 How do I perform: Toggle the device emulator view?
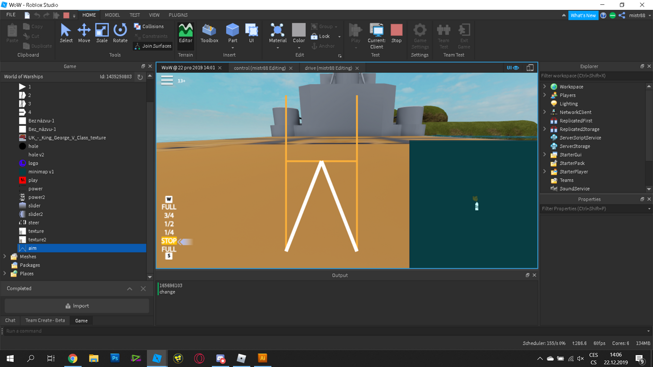pyautogui.click(x=530, y=68)
